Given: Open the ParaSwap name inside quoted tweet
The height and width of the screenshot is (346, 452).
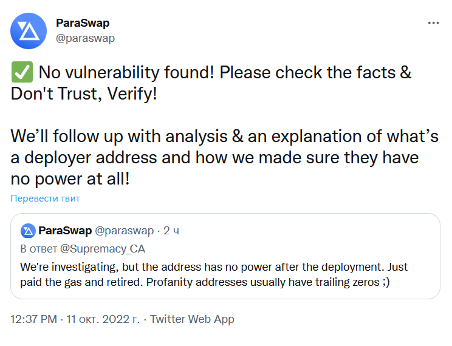Looking at the screenshot, I should point(65,231).
